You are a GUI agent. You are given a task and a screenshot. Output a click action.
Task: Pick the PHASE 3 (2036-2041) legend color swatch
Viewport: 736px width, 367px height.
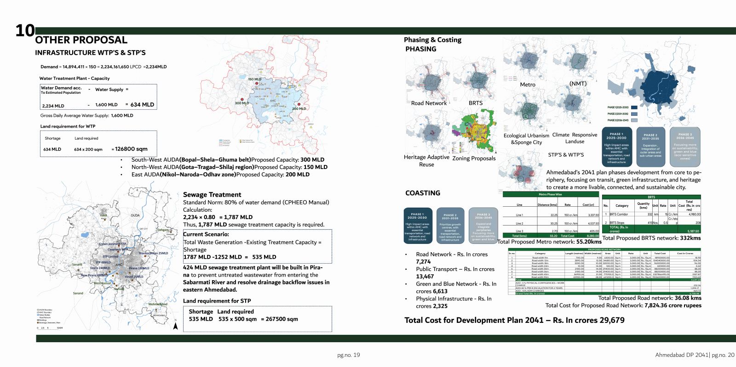pyautogui.click(x=634, y=120)
